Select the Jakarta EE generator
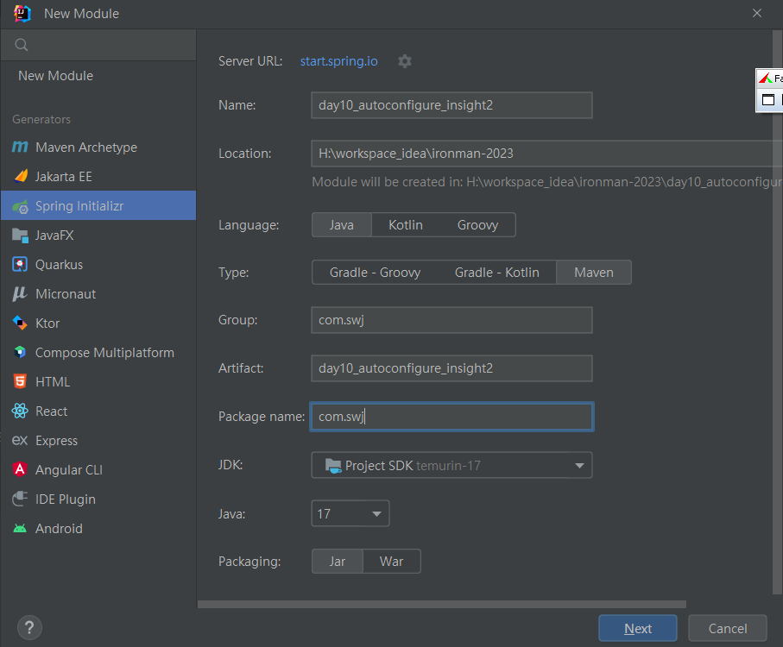The width and height of the screenshot is (783, 647). [x=98, y=177]
